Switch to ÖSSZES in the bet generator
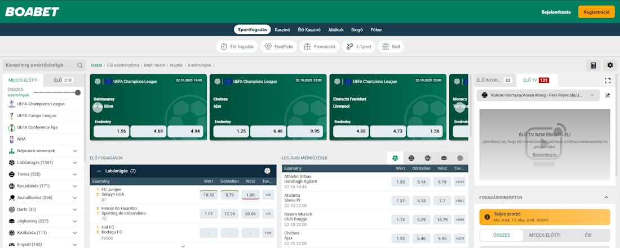Image resolution: width=620 pixels, height=248 pixels. tap(501, 235)
